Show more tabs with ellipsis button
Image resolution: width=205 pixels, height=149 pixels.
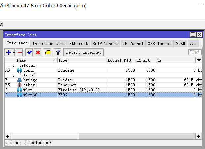pyautogui.click(x=193, y=43)
